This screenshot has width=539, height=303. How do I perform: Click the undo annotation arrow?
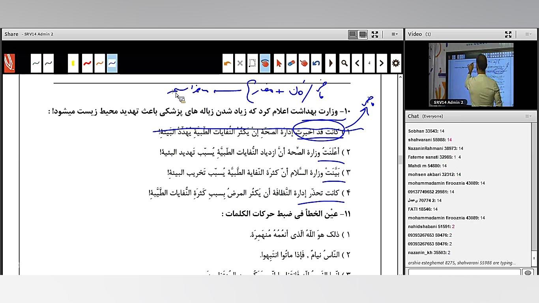(x=228, y=63)
